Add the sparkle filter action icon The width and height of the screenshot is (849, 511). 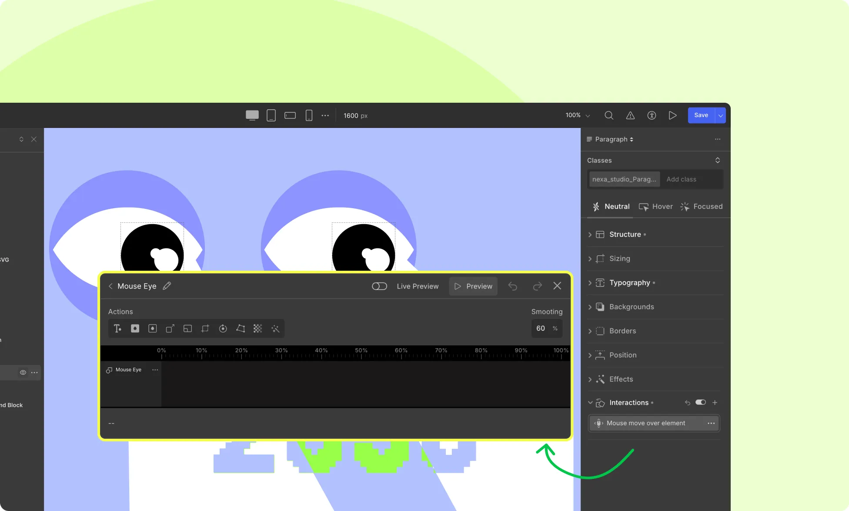[275, 329]
